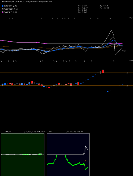This screenshot has height=176, width=133.
Task: Click the 'Pre V: 0 M' value
Action: point(104,8)
